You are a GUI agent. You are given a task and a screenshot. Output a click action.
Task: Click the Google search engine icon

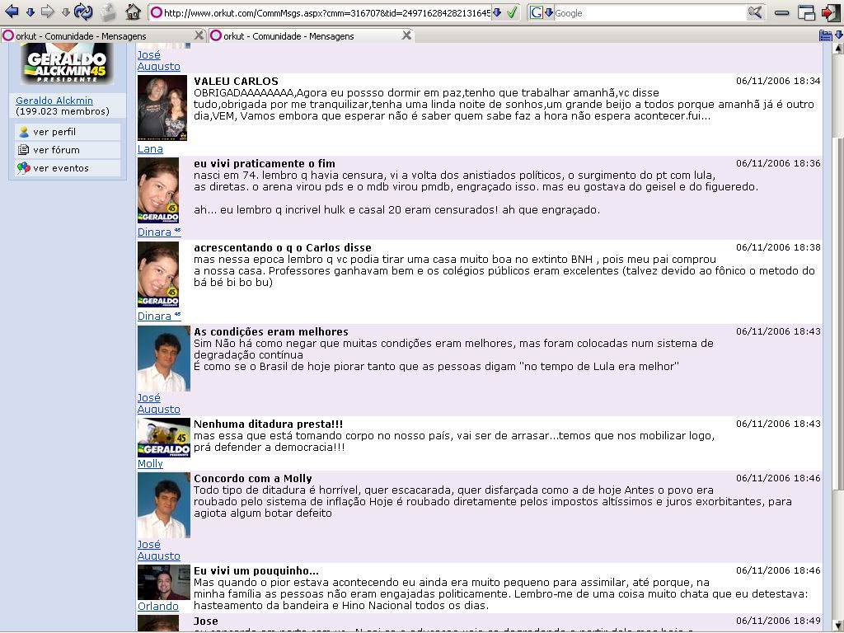[536, 13]
